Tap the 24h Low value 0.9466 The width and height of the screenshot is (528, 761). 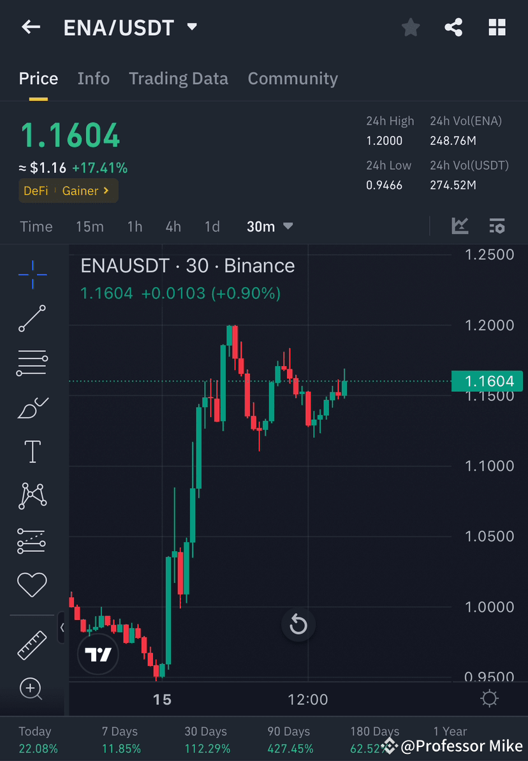click(385, 185)
